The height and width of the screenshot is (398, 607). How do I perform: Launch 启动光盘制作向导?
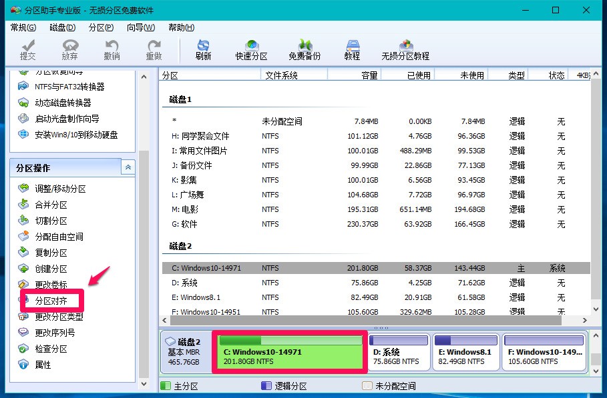(x=59, y=119)
